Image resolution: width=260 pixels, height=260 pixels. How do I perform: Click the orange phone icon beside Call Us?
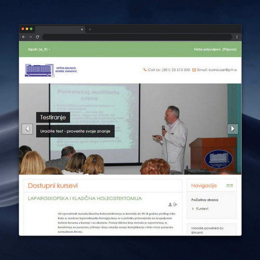click(x=145, y=70)
